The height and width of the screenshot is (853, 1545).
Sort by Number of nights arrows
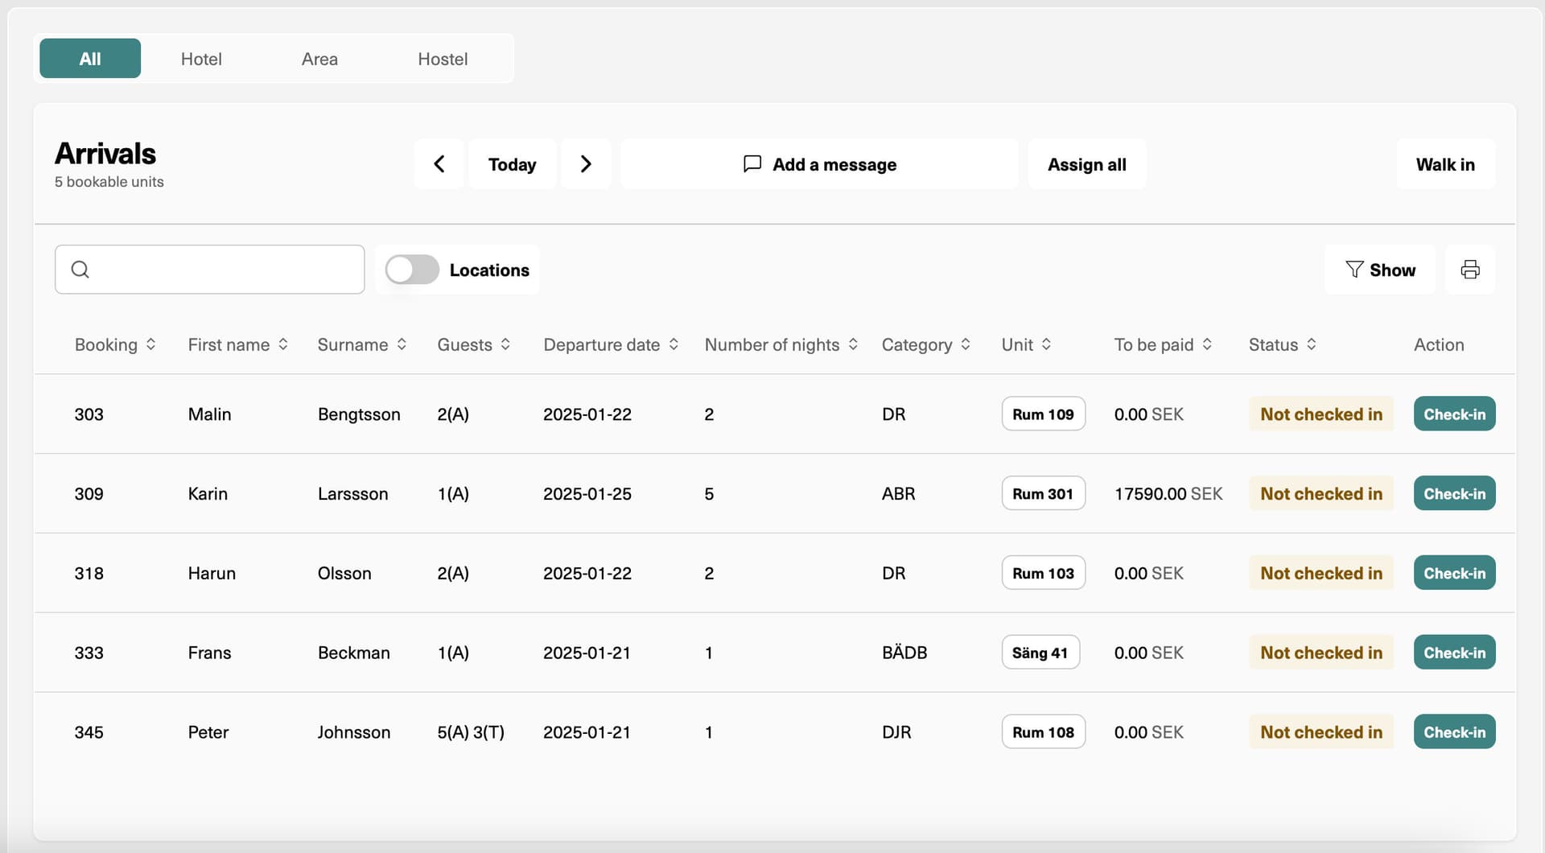click(853, 344)
